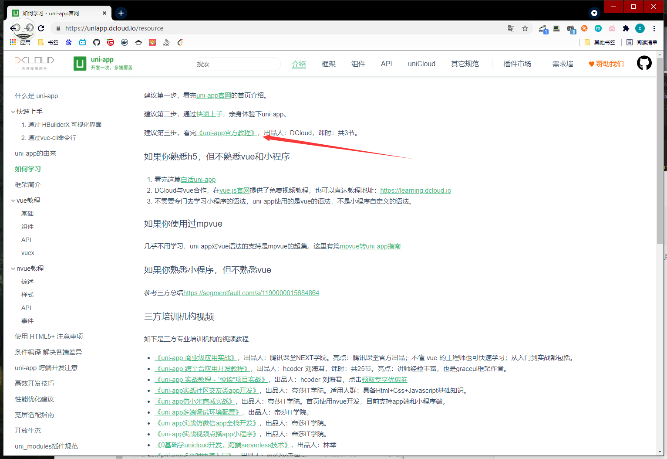This screenshot has width=667, height=459.
Task: Collapse the vue教程 sidebar section
Action: [x=13, y=200]
